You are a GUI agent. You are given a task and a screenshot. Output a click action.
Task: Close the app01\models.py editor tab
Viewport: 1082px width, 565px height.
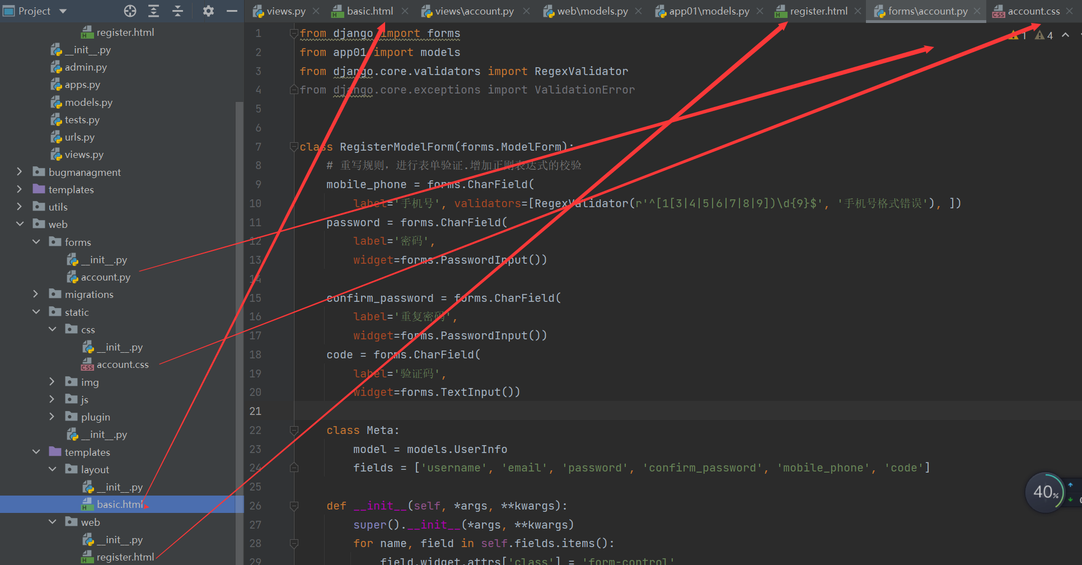click(x=760, y=11)
